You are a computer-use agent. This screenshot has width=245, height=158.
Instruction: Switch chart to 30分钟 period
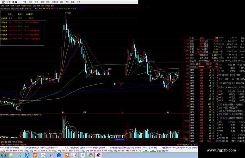pos(23,6)
